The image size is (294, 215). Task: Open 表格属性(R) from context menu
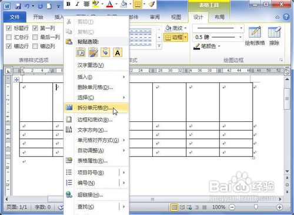tap(96, 161)
